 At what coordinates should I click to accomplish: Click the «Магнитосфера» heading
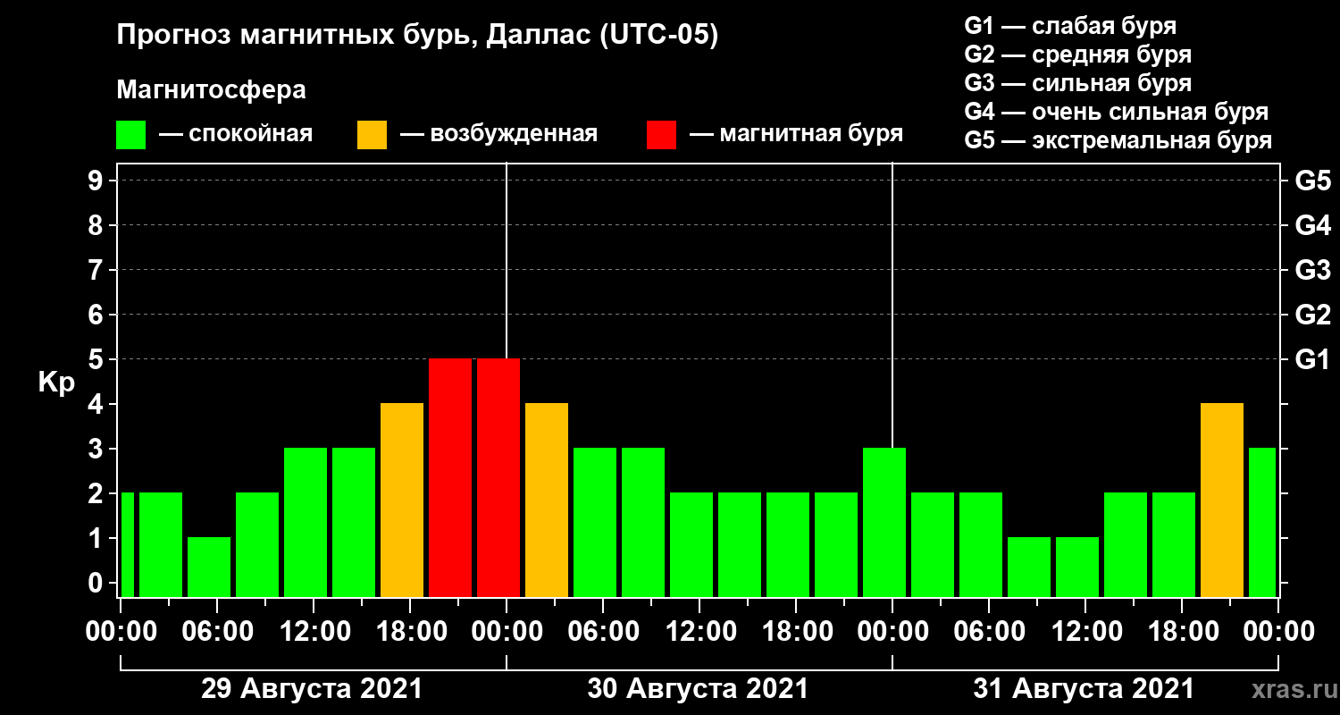[212, 90]
